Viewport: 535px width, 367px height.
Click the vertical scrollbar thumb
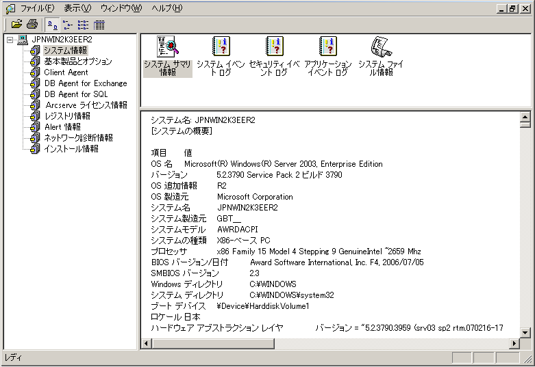click(x=525, y=124)
